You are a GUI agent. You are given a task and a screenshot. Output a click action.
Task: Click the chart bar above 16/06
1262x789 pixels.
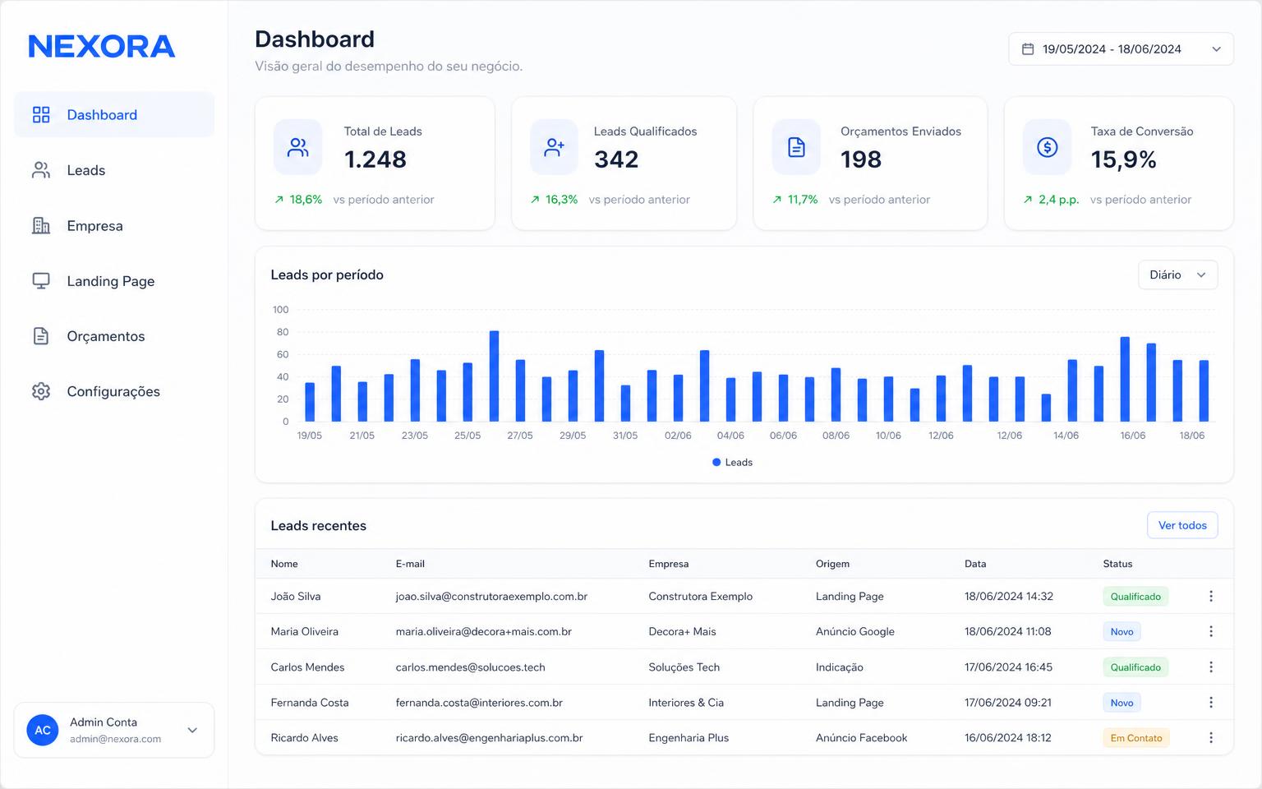1125,380
